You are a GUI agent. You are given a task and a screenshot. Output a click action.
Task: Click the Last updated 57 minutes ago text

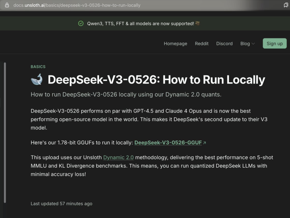tap(61, 203)
